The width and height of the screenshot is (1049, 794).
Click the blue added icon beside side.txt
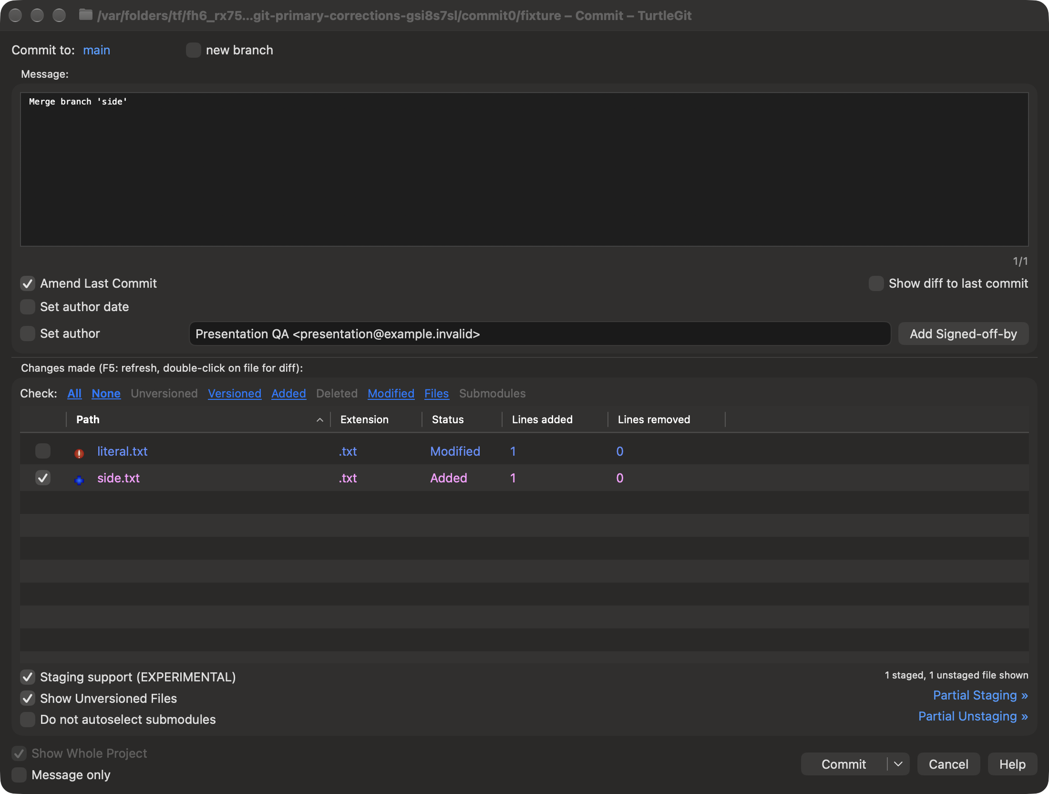point(79,480)
